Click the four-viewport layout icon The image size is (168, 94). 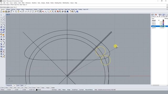point(40,11)
